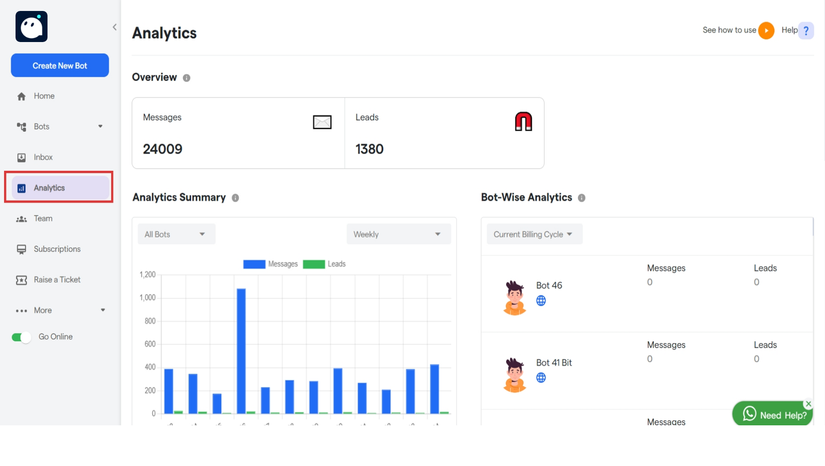Select Analytics in the sidebar
The height and width of the screenshot is (466, 825).
click(x=50, y=188)
